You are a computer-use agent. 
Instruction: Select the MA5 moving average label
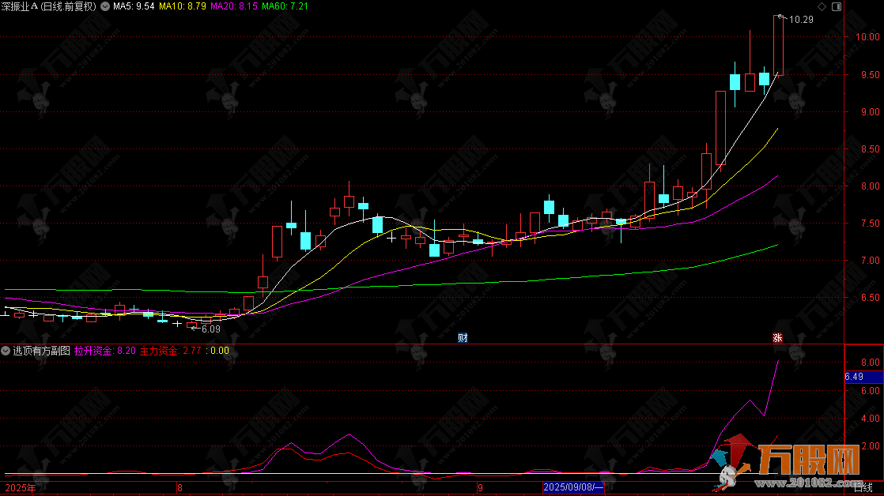[x=133, y=6]
